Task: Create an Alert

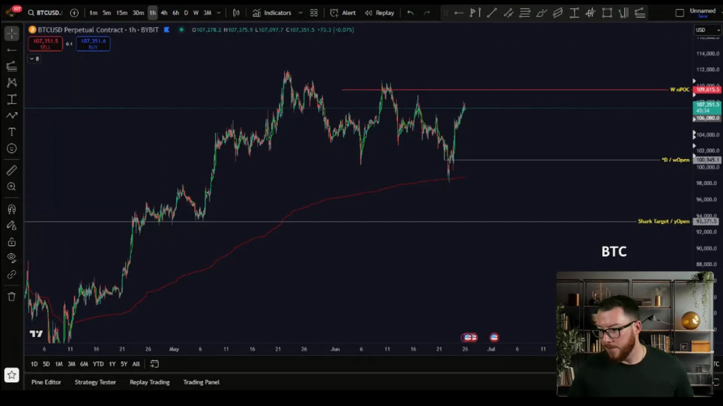Action: (343, 13)
